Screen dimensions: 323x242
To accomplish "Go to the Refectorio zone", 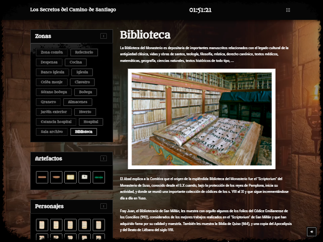I will click(x=84, y=52).
